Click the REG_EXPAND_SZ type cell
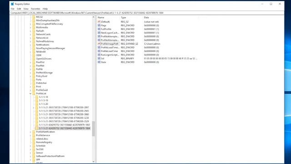This screenshot has width=291, height=164. (129, 44)
